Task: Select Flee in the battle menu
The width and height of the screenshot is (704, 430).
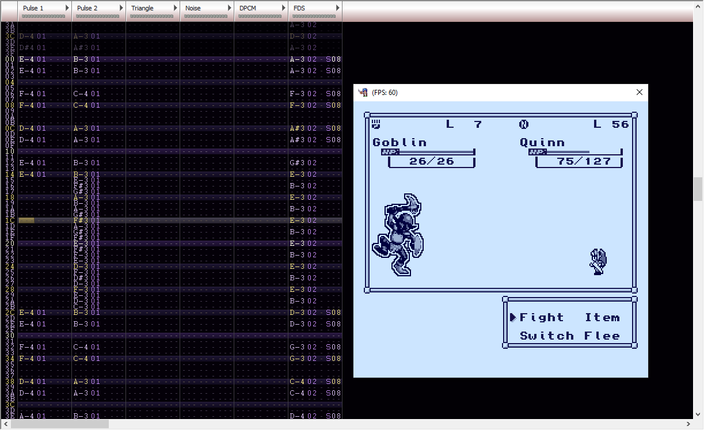Action: tap(602, 336)
